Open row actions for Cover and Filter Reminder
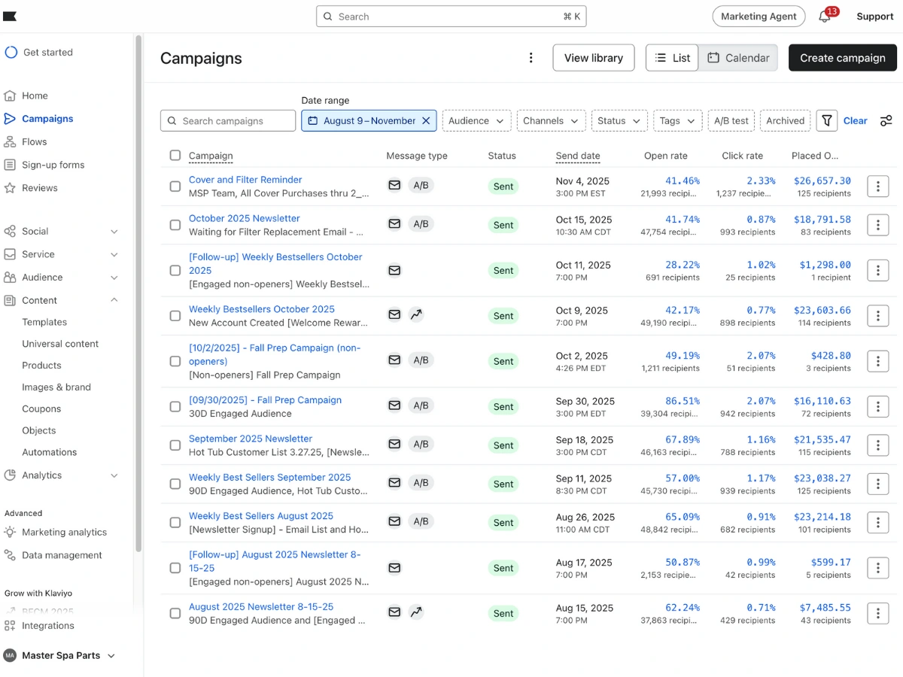 [x=877, y=187]
